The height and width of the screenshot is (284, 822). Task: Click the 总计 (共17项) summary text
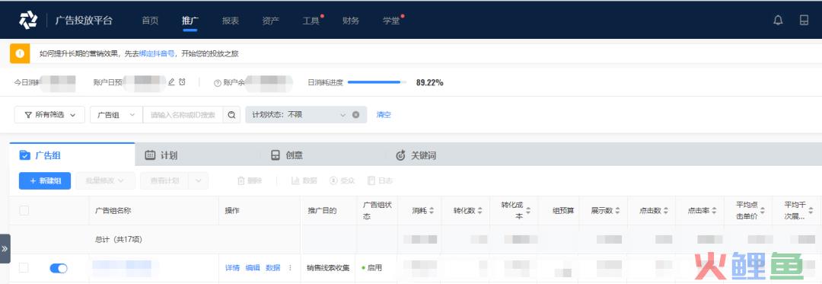pos(119,240)
